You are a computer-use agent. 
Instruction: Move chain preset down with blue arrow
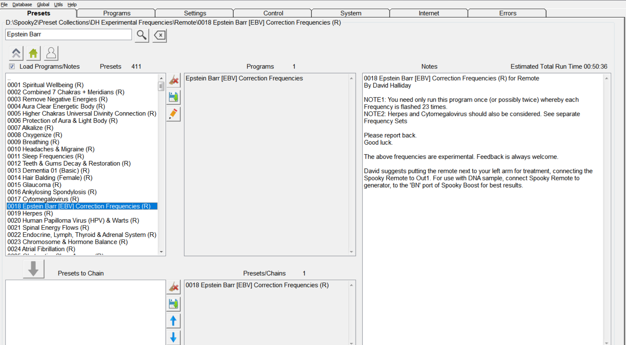coord(173,337)
